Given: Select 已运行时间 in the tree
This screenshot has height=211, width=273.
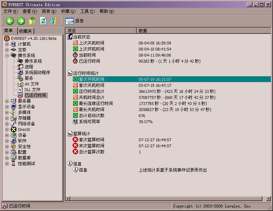Looking at the screenshot, I should click(x=35, y=95).
